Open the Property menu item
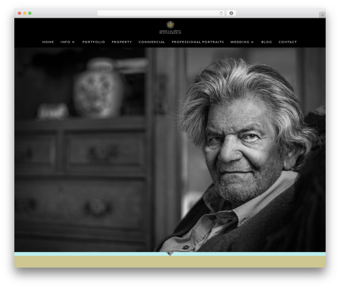 [x=122, y=42]
